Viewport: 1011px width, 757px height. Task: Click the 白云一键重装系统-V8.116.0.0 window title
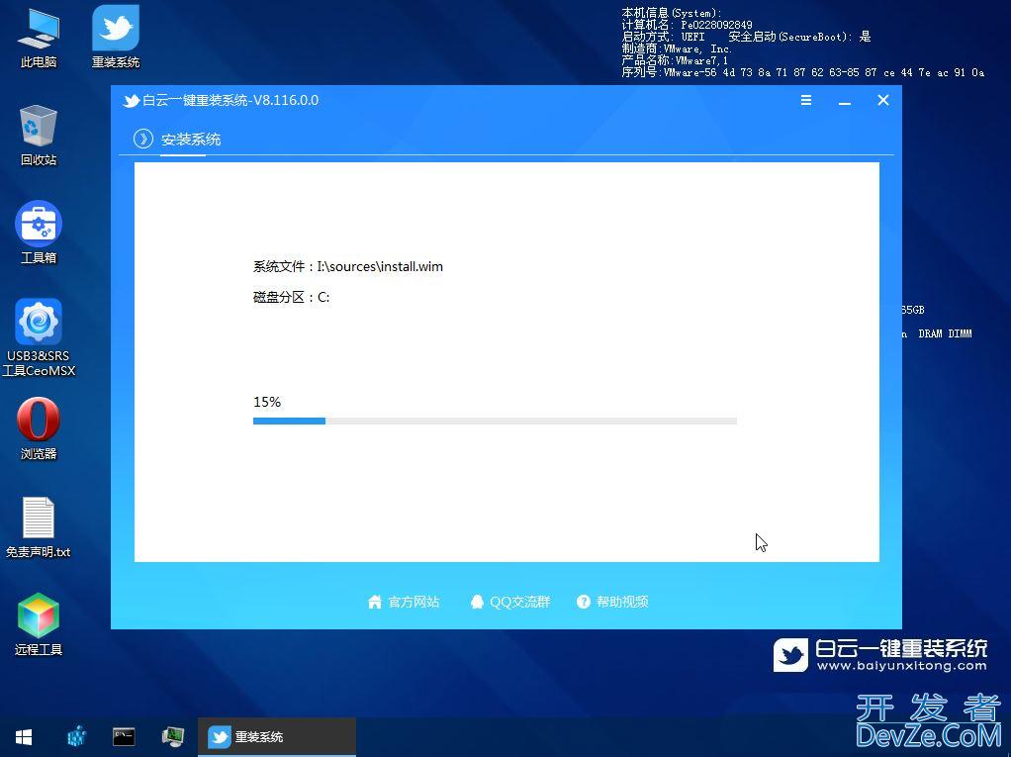230,100
